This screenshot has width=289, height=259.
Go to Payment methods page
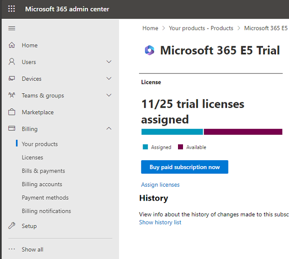[x=45, y=198]
